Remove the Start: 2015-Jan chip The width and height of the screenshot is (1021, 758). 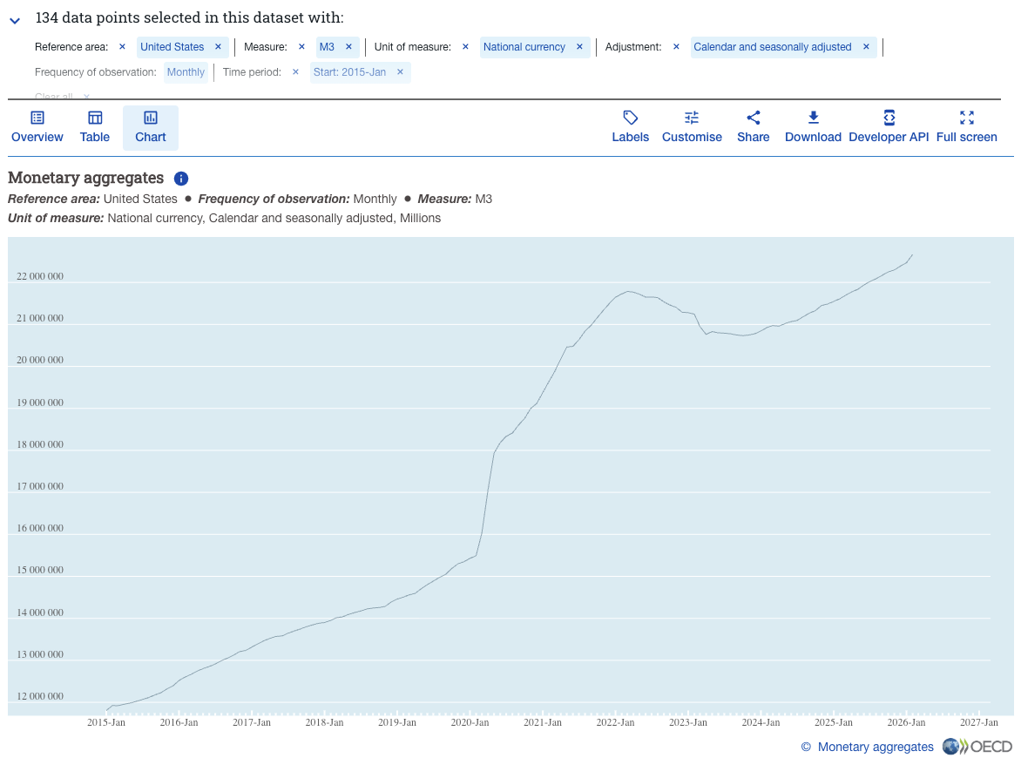click(x=401, y=72)
